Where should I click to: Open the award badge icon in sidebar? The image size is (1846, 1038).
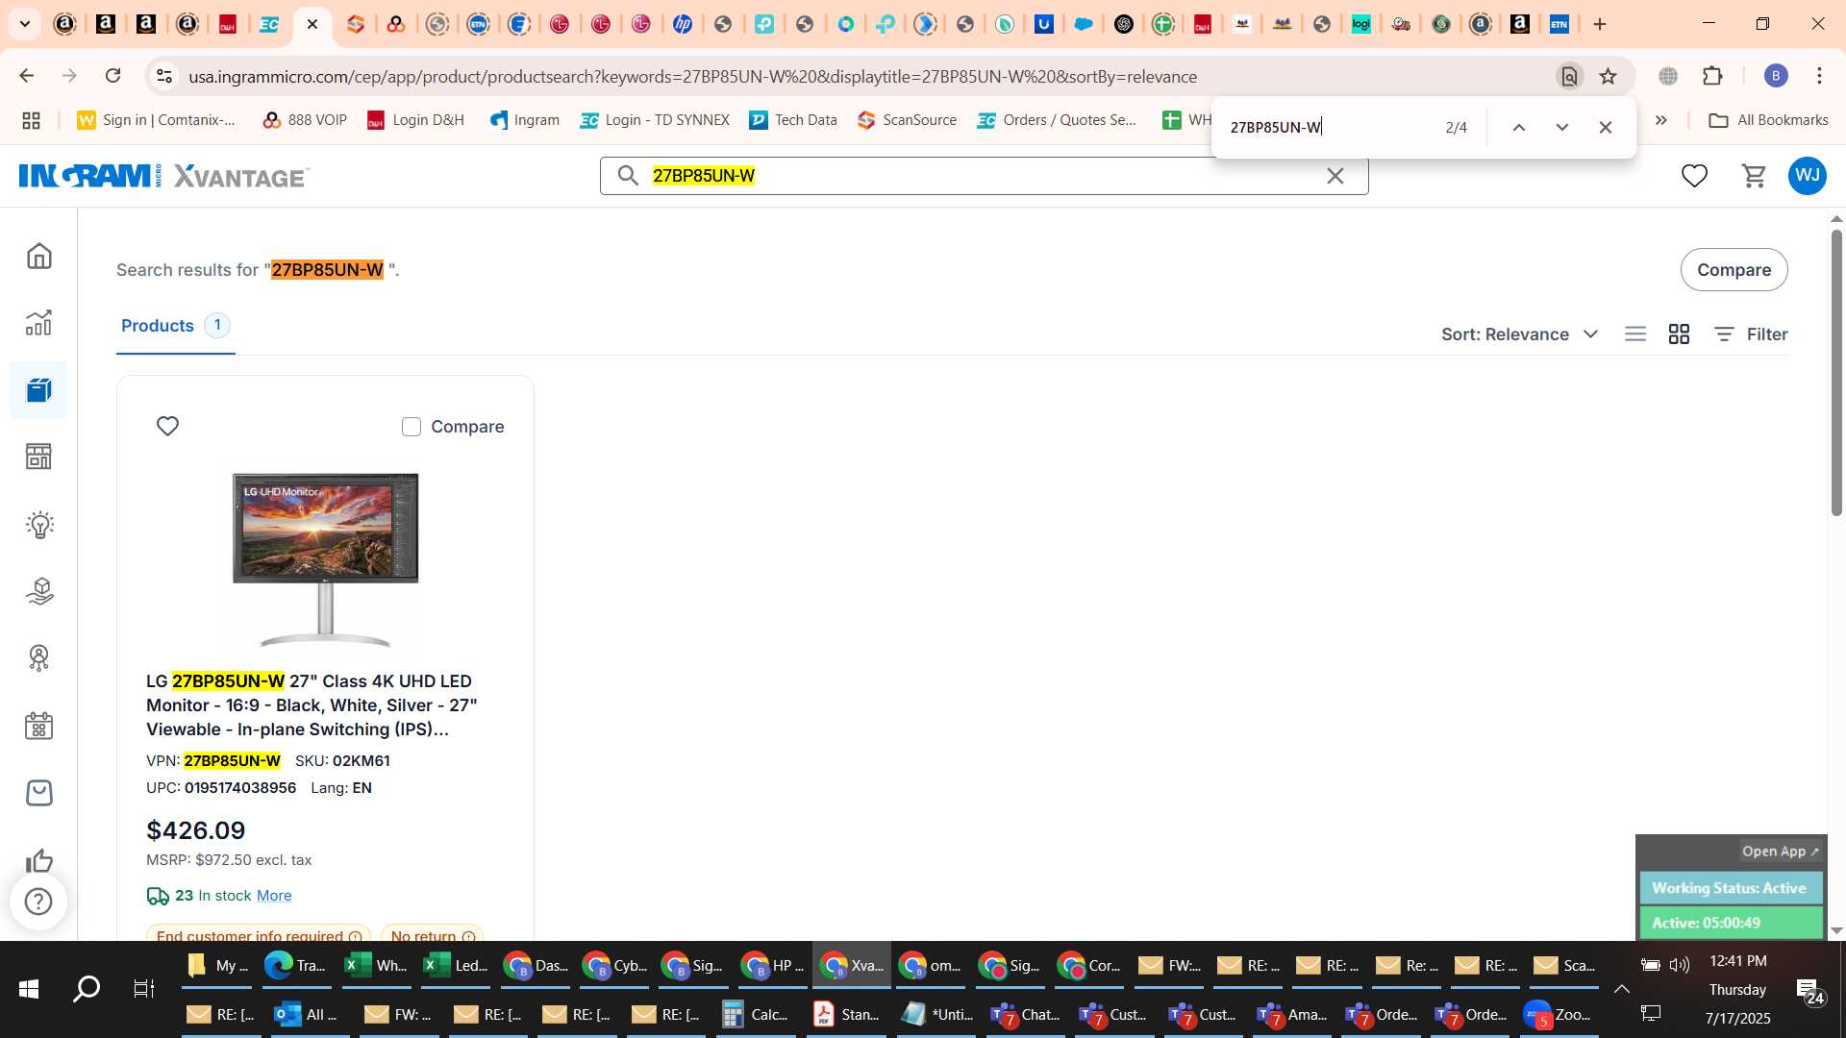click(38, 658)
